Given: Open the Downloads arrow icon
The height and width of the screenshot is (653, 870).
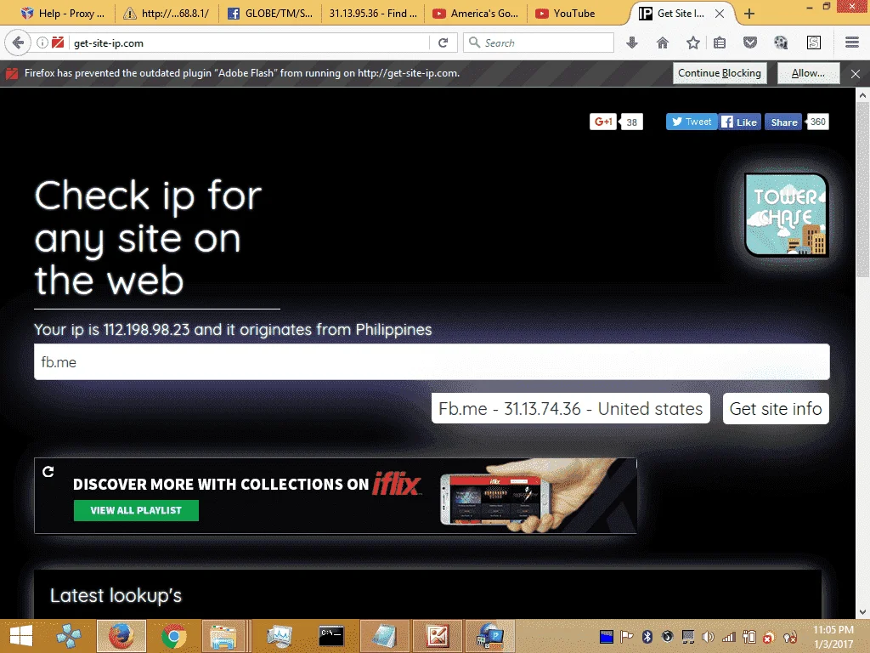Looking at the screenshot, I should (x=632, y=43).
